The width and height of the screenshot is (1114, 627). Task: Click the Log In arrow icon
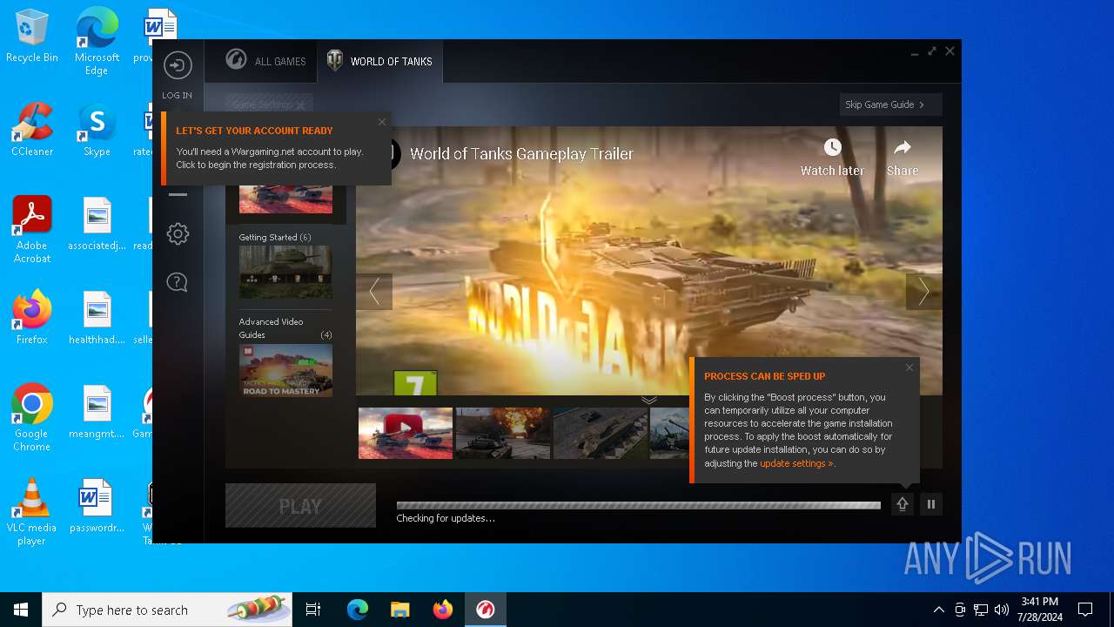178,65
